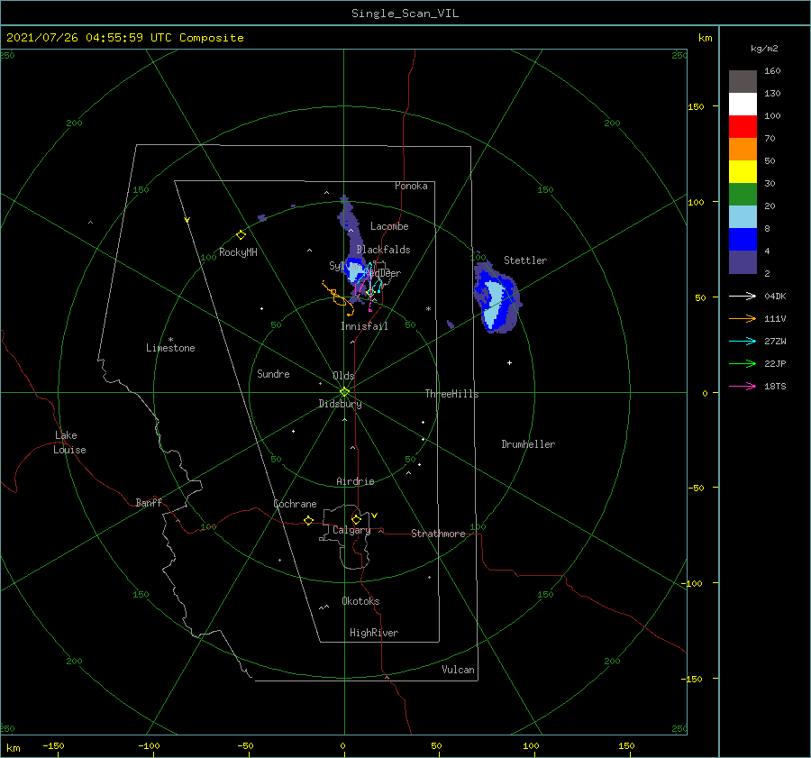Click the storm cell over Red Deer
The height and width of the screenshot is (758, 811).
click(356, 271)
